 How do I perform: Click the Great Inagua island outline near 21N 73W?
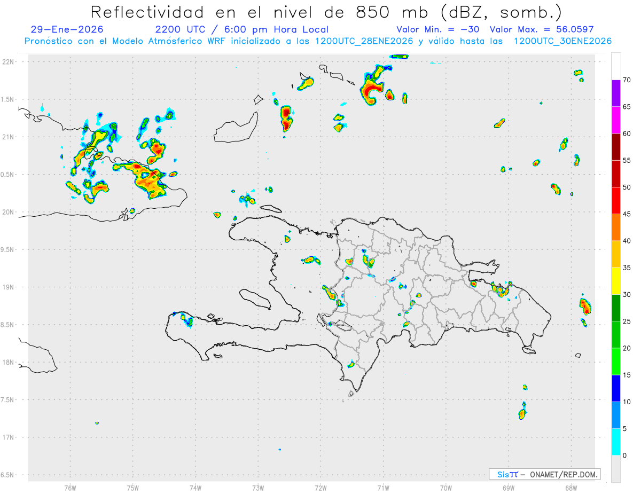click(236, 127)
